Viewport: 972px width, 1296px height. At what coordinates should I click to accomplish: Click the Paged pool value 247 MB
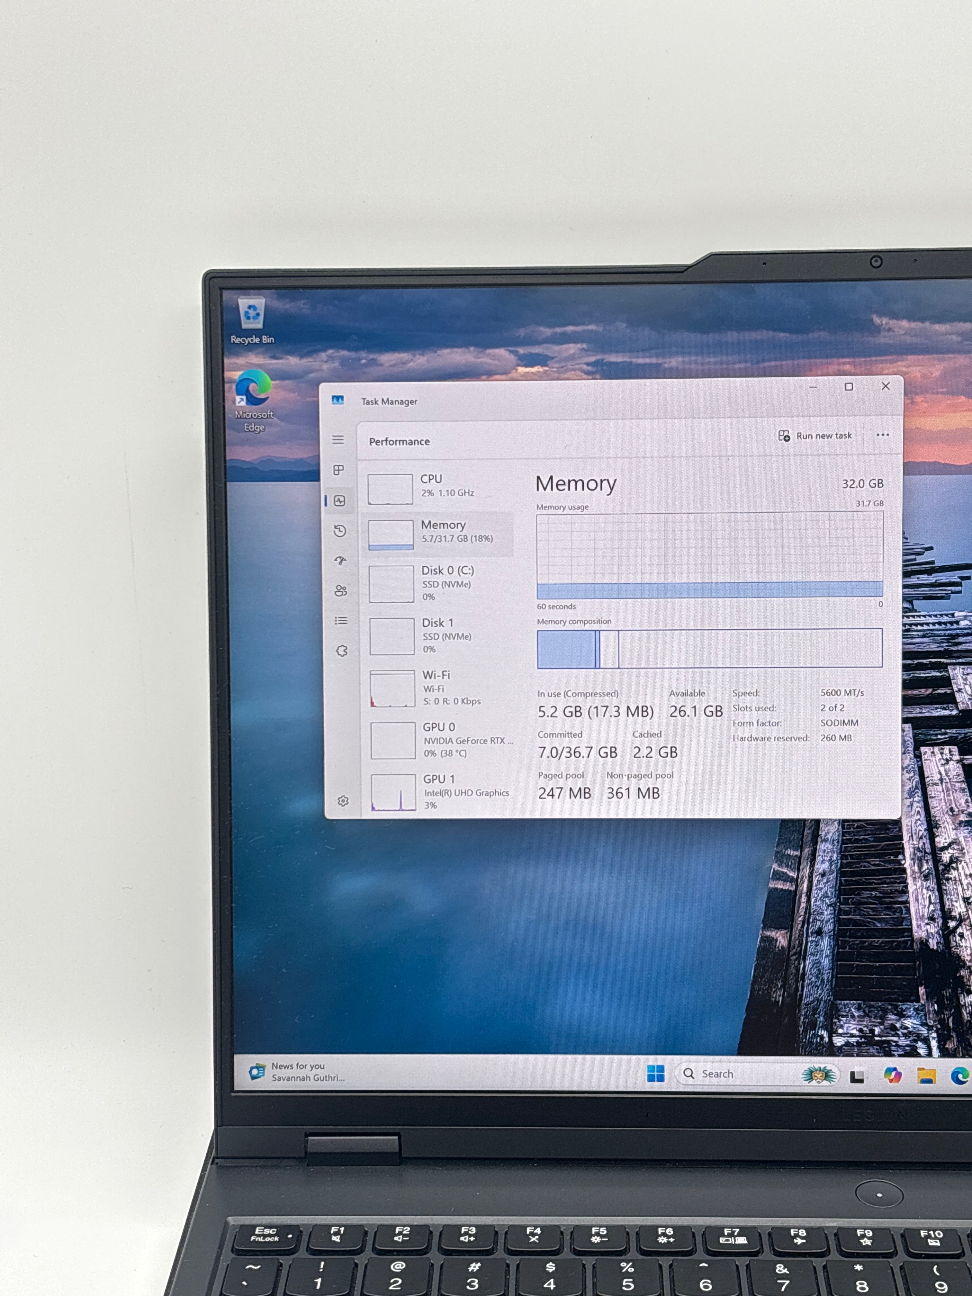[x=564, y=793]
